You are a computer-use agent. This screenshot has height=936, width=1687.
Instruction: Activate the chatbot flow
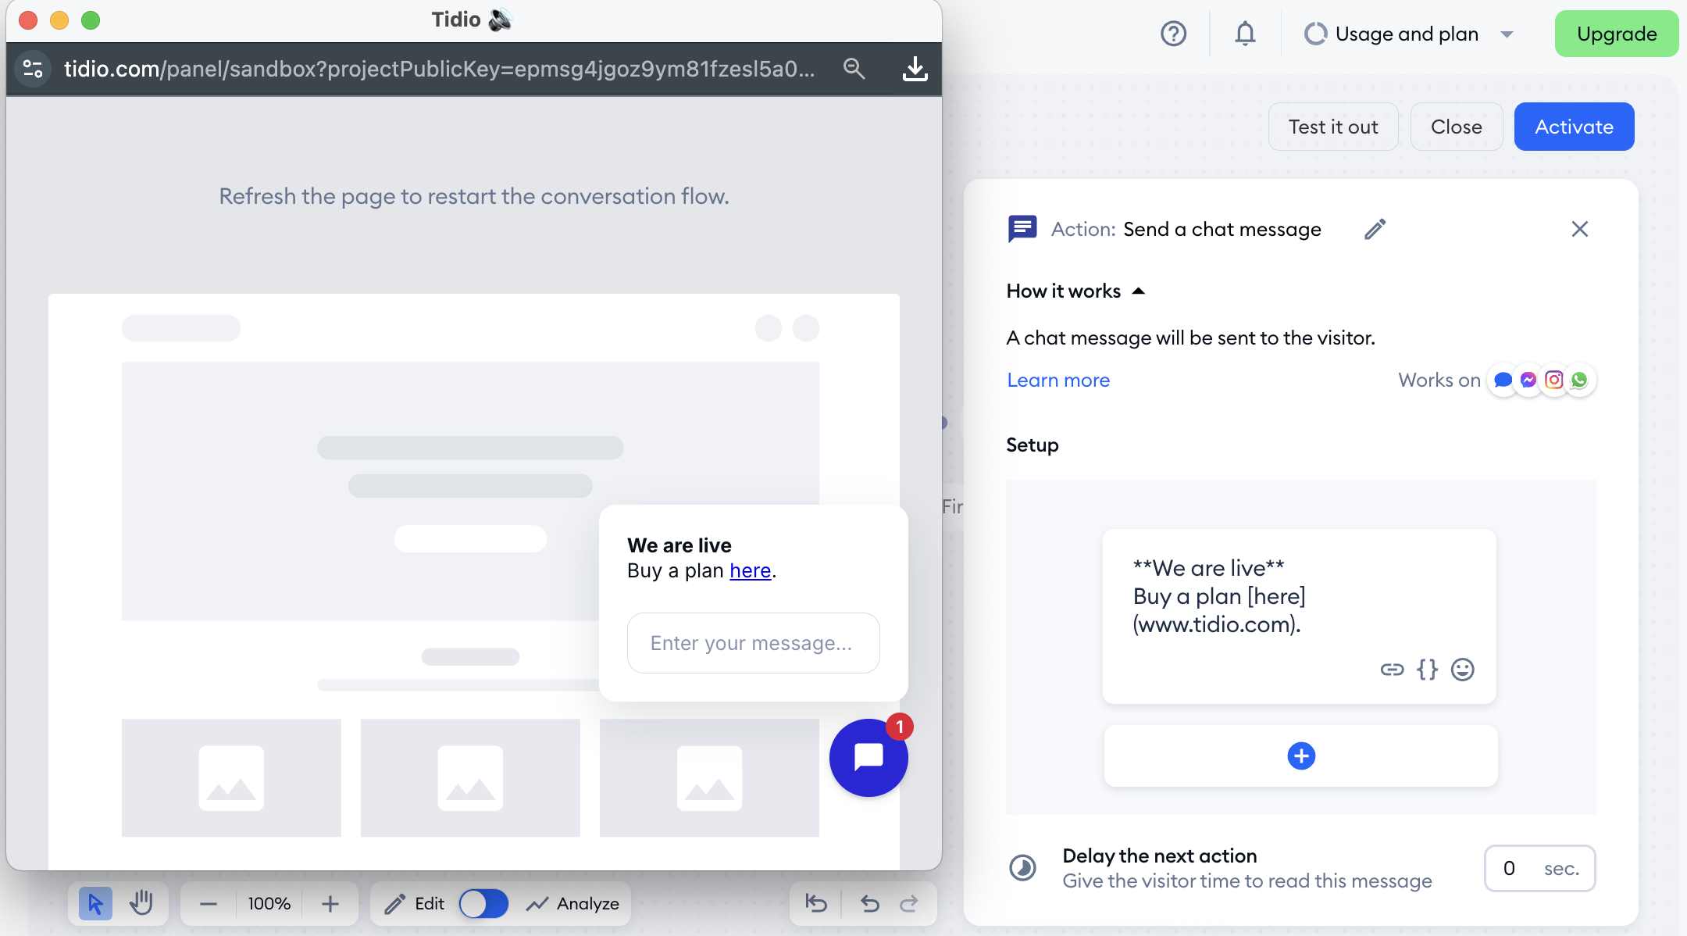point(1574,127)
